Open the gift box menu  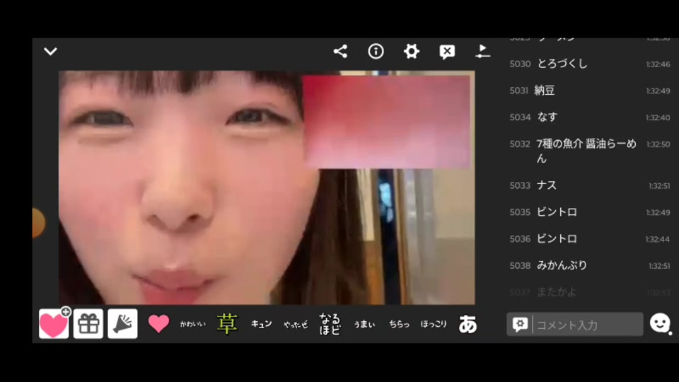88,323
